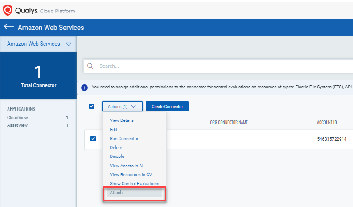Uncheck the connector row checkbox

[93, 139]
